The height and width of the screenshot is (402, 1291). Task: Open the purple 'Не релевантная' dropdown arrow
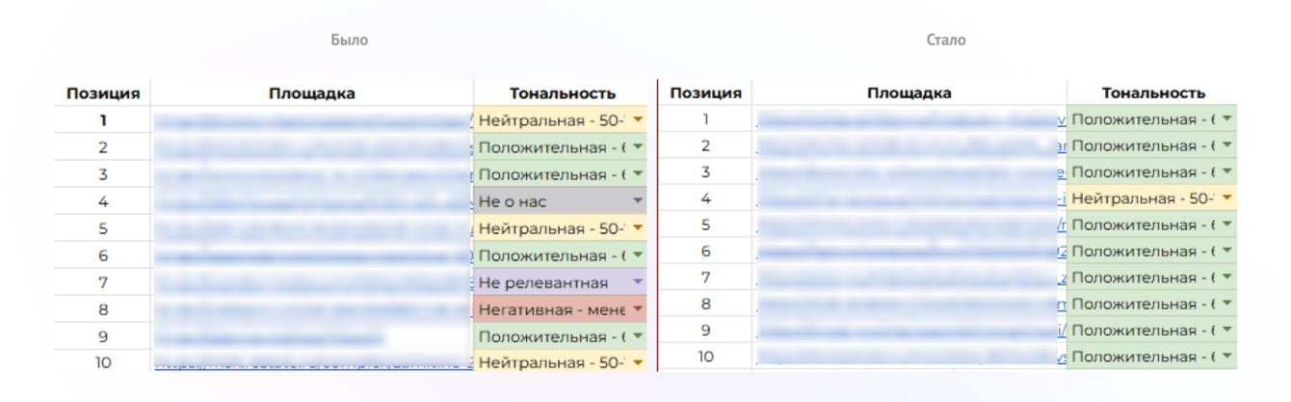(637, 281)
